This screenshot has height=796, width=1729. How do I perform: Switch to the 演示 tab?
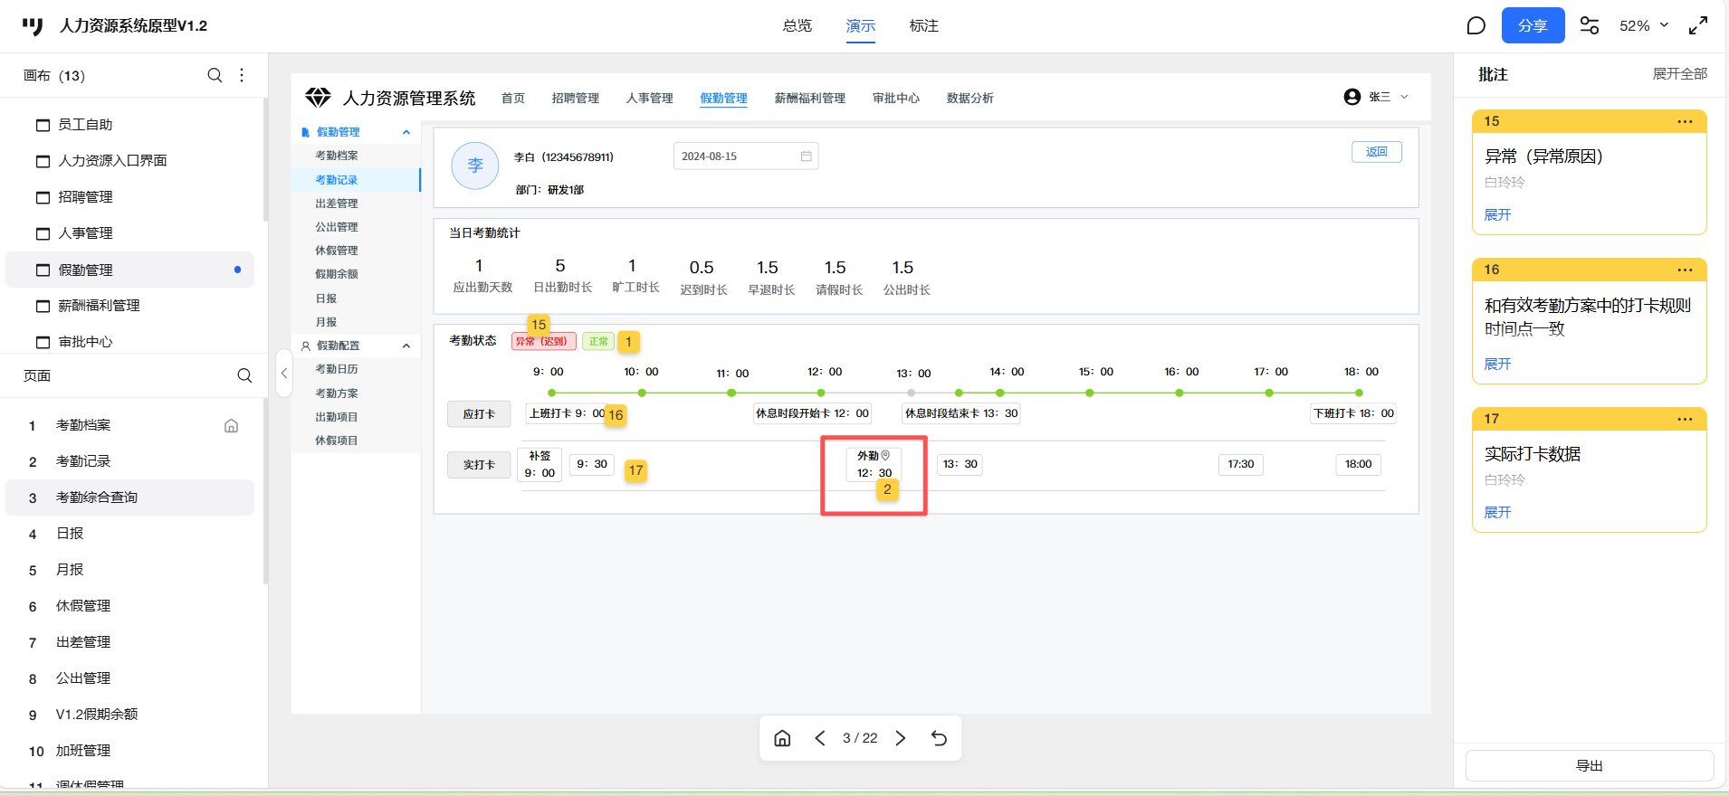861,25
